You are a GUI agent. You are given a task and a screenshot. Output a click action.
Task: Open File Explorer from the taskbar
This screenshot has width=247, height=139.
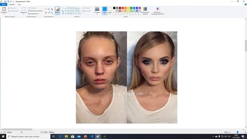[66, 136]
